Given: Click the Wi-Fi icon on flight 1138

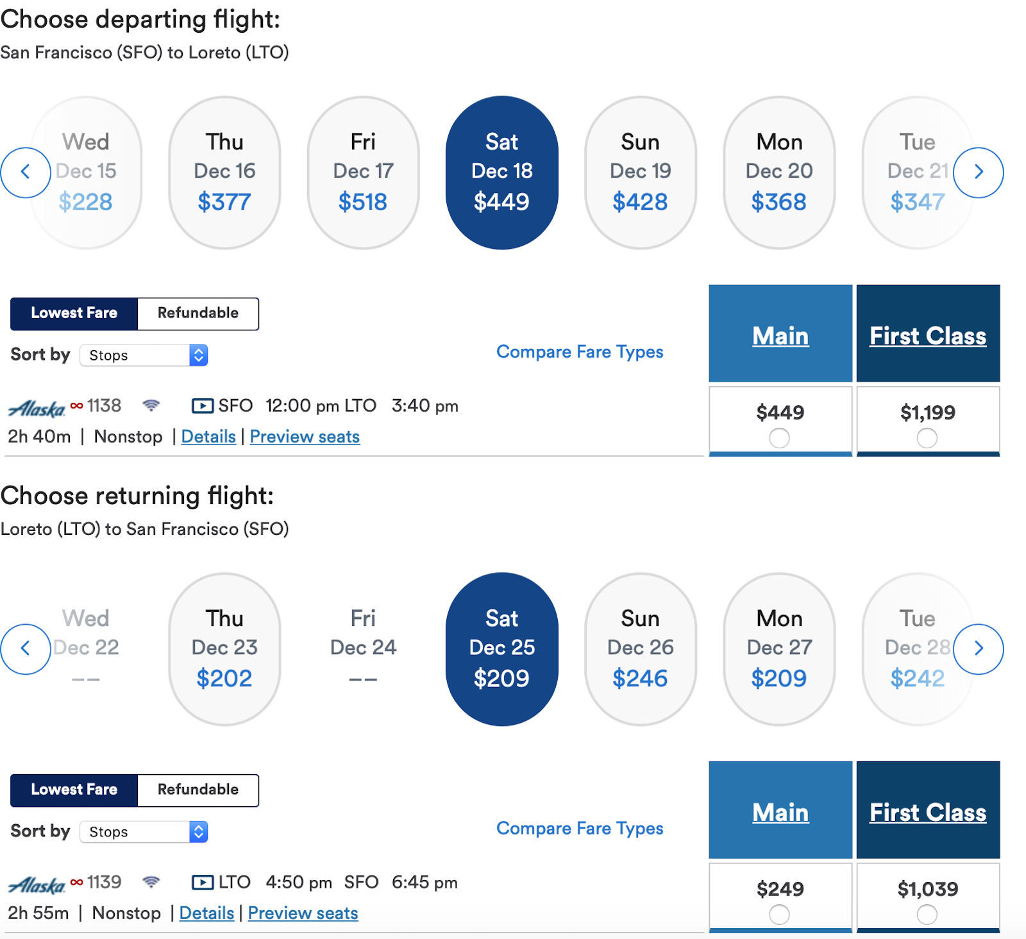Looking at the screenshot, I should tap(151, 405).
